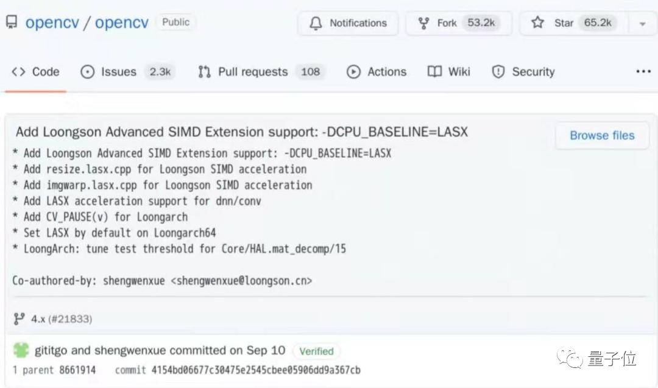Click the repository book icon
This screenshot has width=658, height=388.
(12, 22)
